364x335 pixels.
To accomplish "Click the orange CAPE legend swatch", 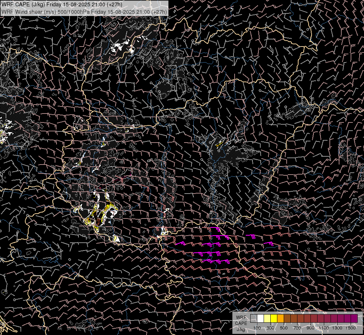I will point(280,318).
